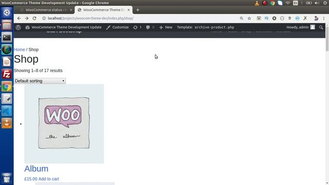
Task: Click the browser forward arrow
Action: pyautogui.click(x=27, y=18)
